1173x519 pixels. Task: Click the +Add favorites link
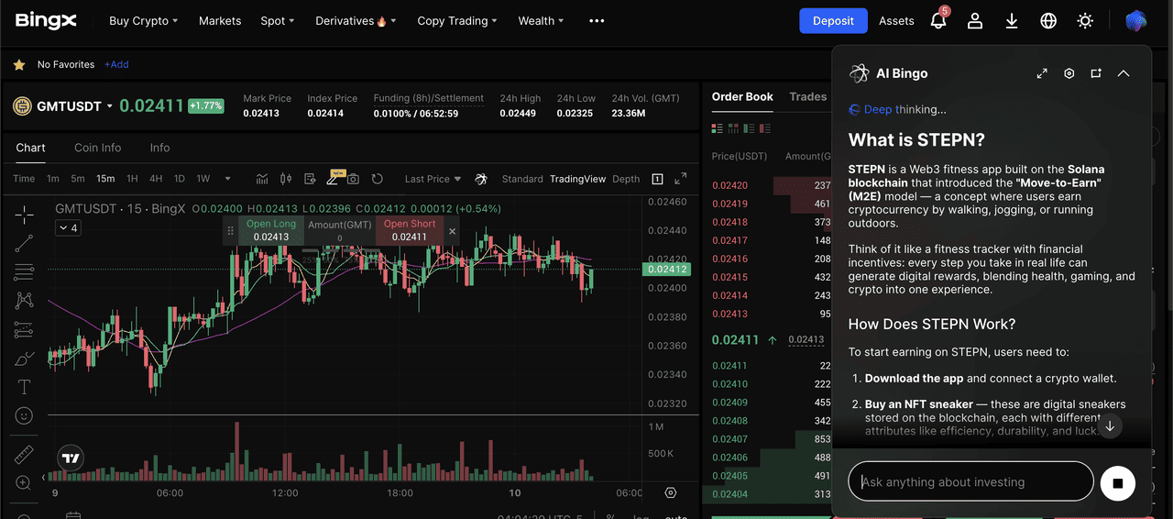click(116, 65)
